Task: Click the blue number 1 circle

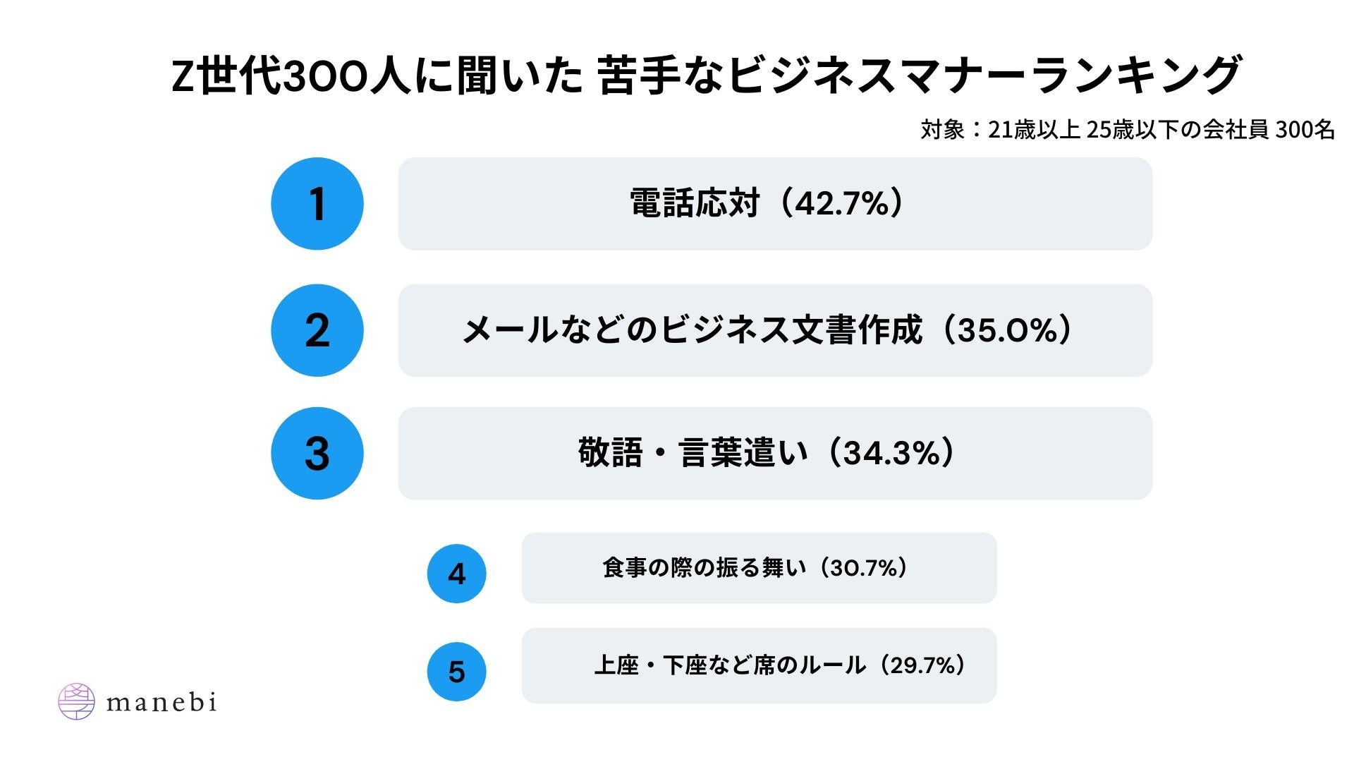Action: click(317, 204)
